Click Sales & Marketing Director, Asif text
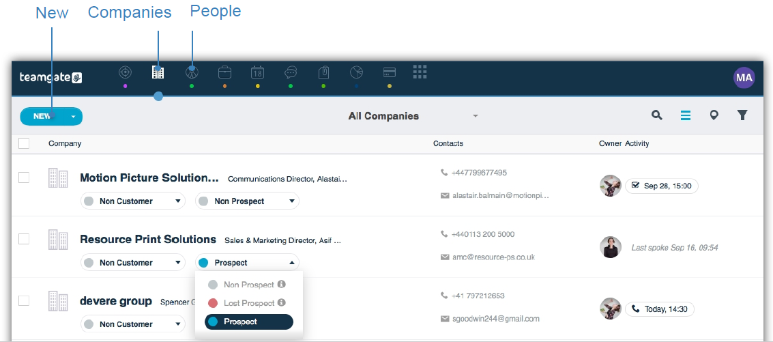Screen dimensions: 773x342 click(282, 241)
